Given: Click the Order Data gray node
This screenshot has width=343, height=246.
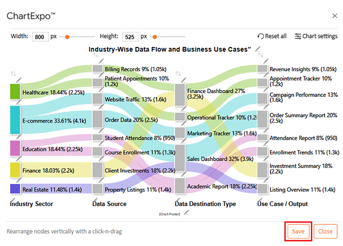Looking at the screenshot, I should (98, 119).
